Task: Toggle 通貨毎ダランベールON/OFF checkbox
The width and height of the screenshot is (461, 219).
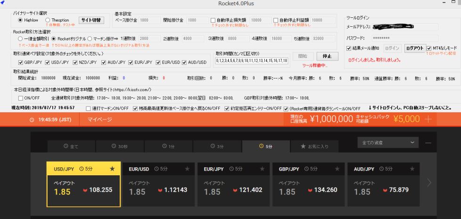Action: (286, 109)
